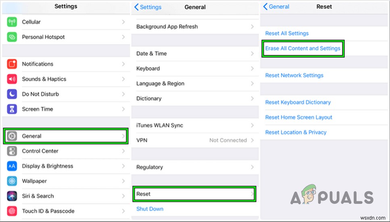Open the Control Center icon
The width and height of the screenshot is (390, 222).
click(x=12, y=151)
